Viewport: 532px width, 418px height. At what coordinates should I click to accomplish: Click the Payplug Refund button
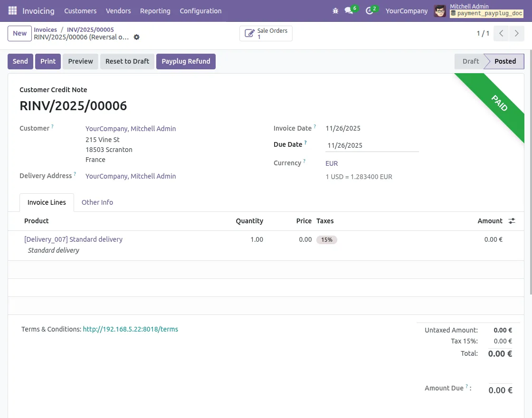coord(186,61)
